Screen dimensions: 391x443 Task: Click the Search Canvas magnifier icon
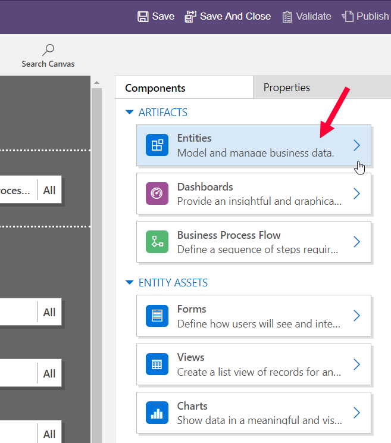click(x=48, y=50)
